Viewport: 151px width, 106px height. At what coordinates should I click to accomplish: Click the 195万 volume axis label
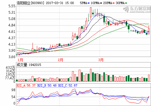pyautogui.click(x=10, y=75)
